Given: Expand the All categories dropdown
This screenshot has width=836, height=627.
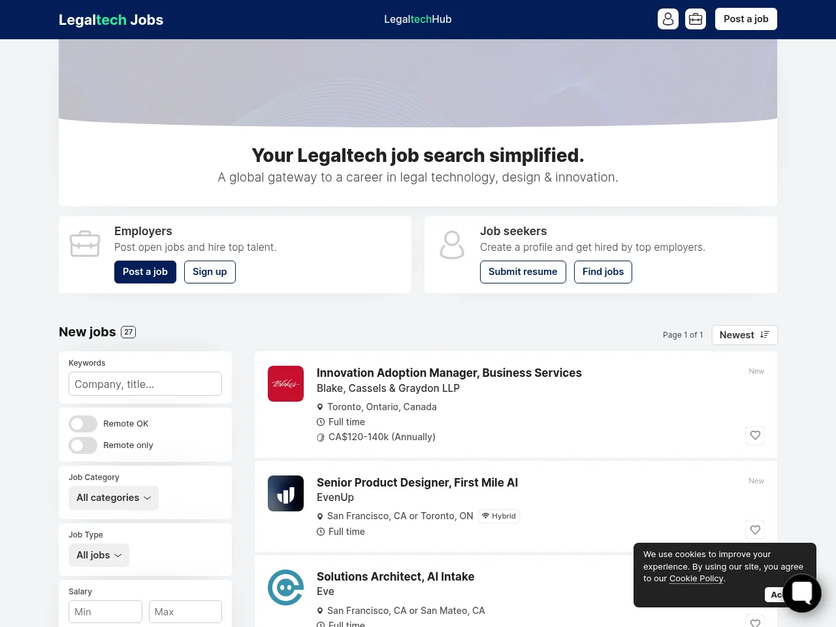Looking at the screenshot, I should point(114,498).
